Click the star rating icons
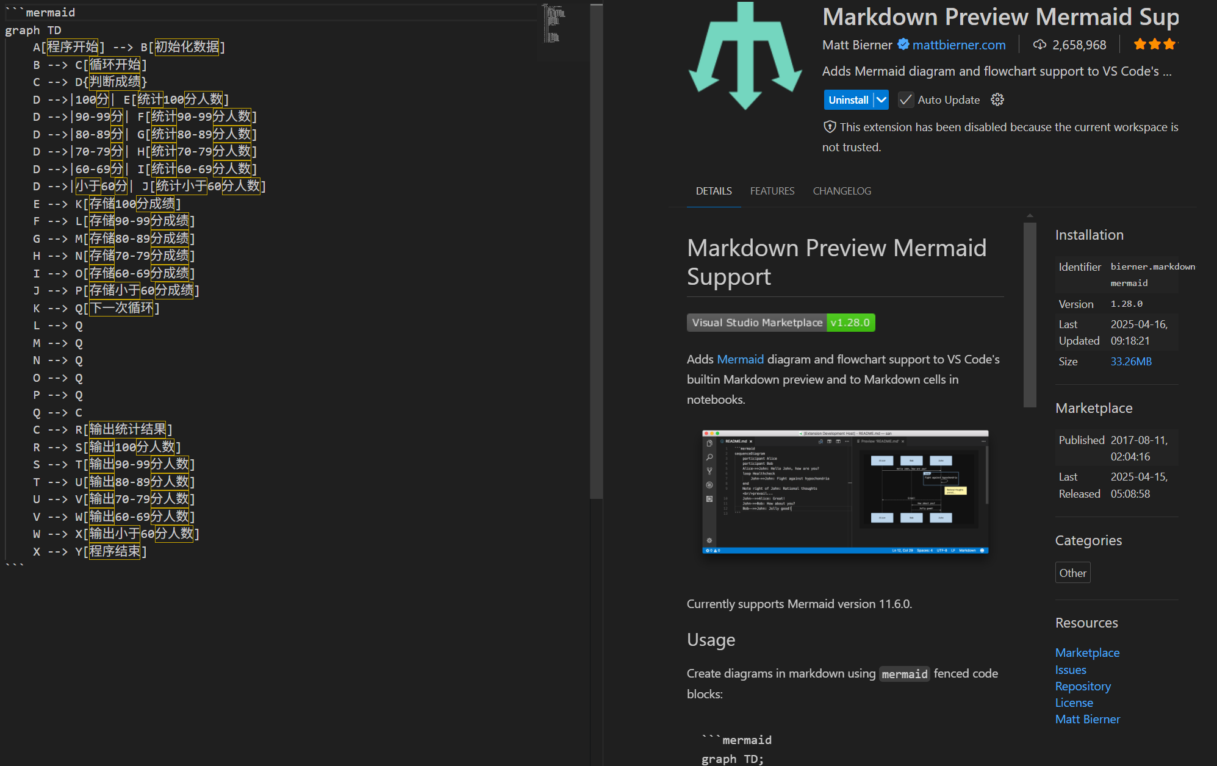The width and height of the screenshot is (1217, 766). tap(1154, 44)
